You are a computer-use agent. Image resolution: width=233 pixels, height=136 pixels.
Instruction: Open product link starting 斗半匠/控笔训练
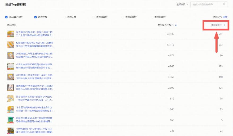pos(35,109)
